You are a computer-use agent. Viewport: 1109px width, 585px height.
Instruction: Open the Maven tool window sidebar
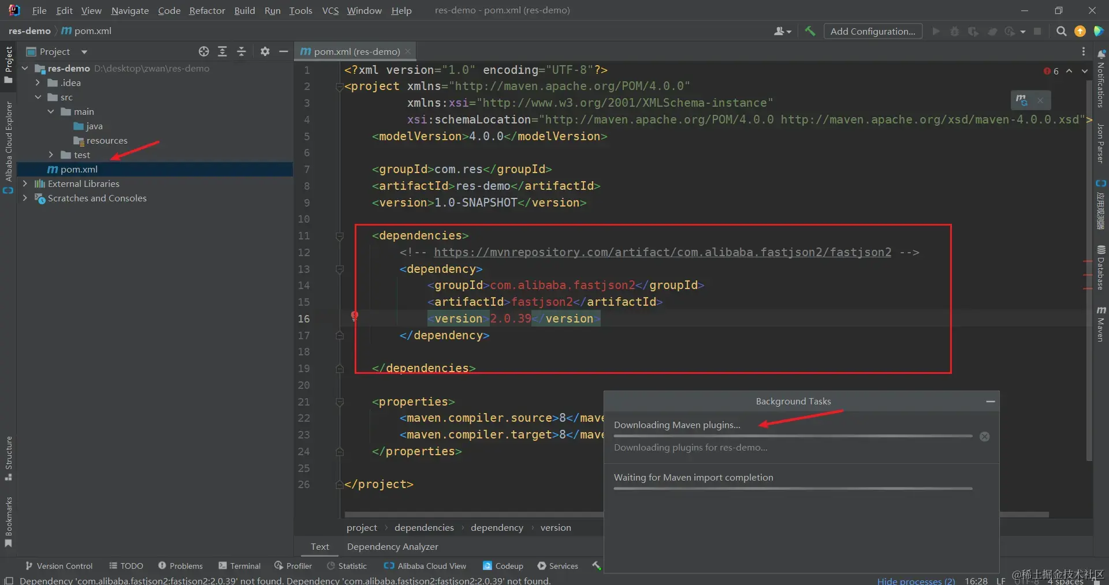[1101, 323]
